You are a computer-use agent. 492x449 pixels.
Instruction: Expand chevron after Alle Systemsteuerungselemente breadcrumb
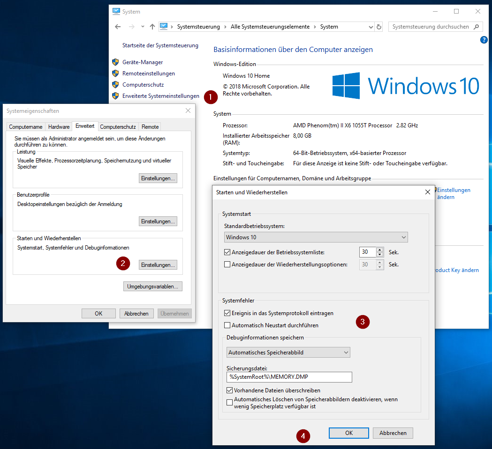coord(315,27)
